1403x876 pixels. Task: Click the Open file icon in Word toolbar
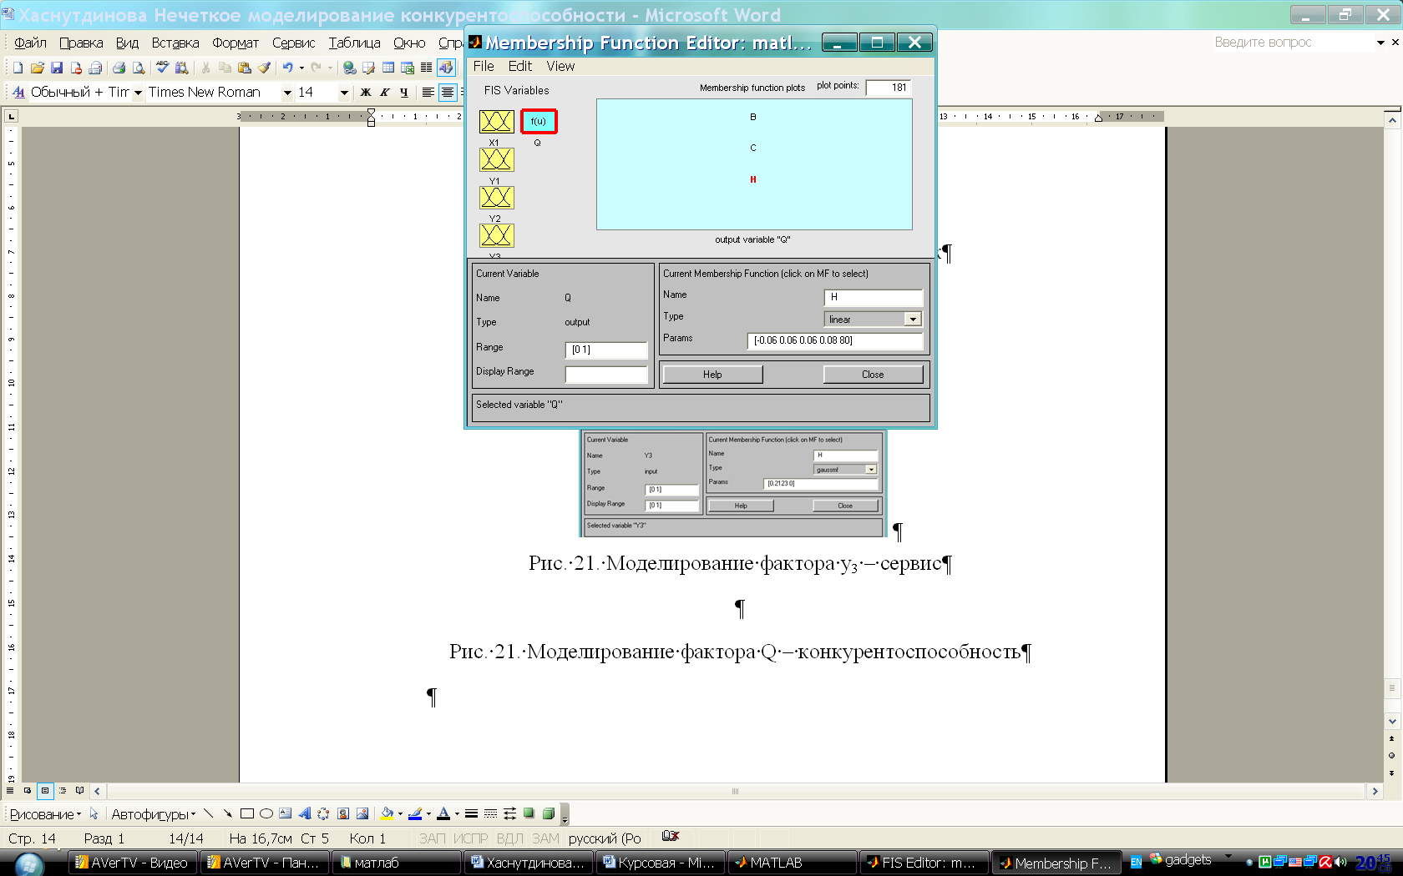click(37, 68)
